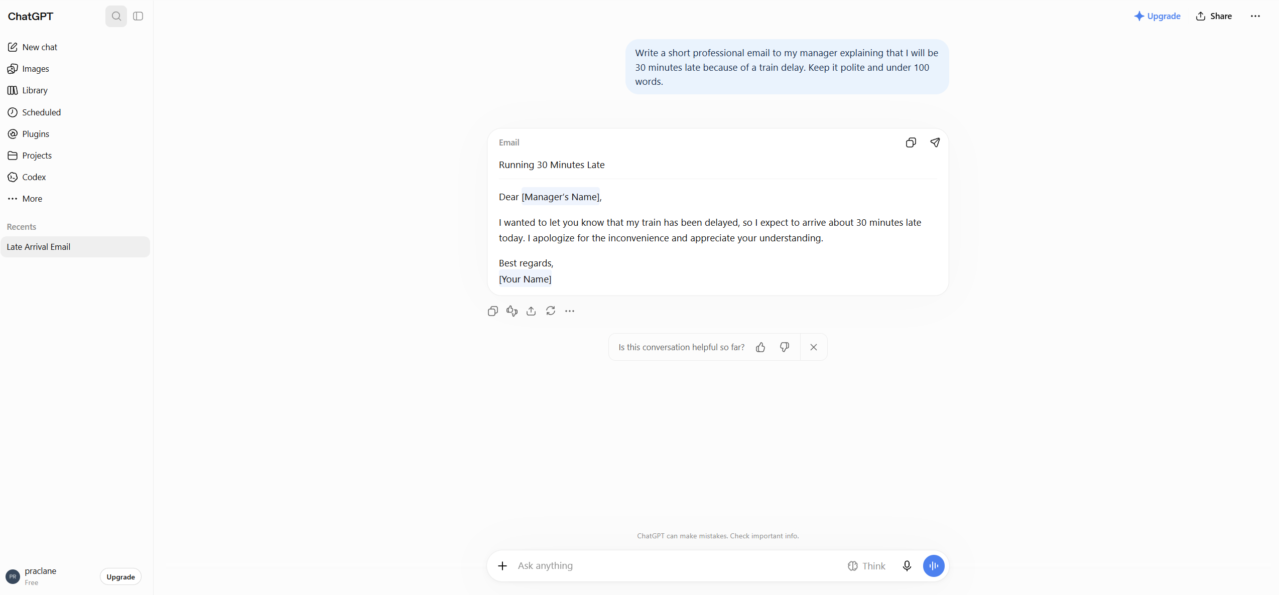
Task: Copy the full response below the email
Action: [493, 311]
